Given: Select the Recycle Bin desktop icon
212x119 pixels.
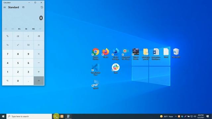Looking at the screenshot, I should tap(176, 53).
